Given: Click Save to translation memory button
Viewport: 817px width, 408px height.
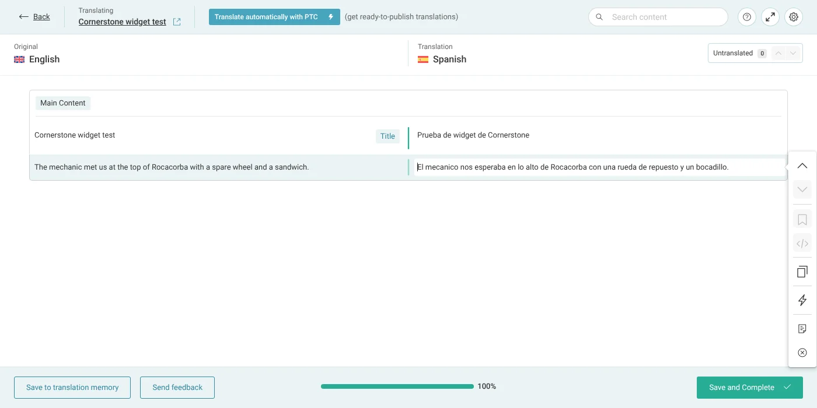Looking at the screenshot, I should point(72,388).
